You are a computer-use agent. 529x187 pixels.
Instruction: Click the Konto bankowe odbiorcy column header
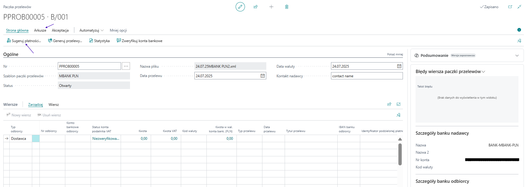[73, 127]
